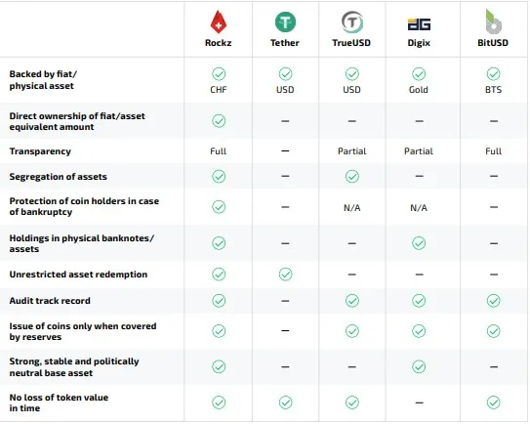Click Digix checkmark for politically neutral base asset
The image size is (530, 424).
pyautogui.click(x=419, y=366)
